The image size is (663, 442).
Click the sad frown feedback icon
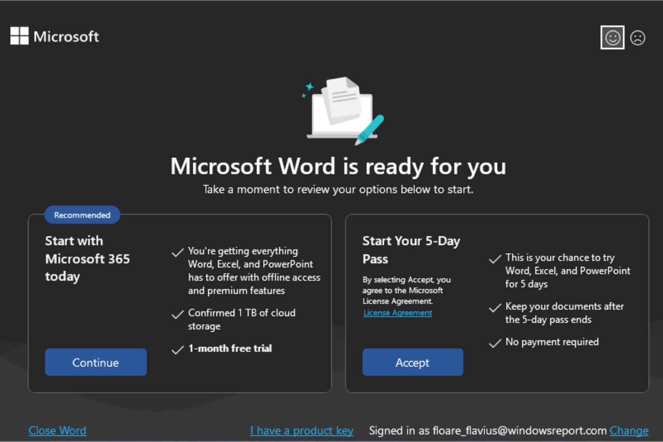pos(638,38)
